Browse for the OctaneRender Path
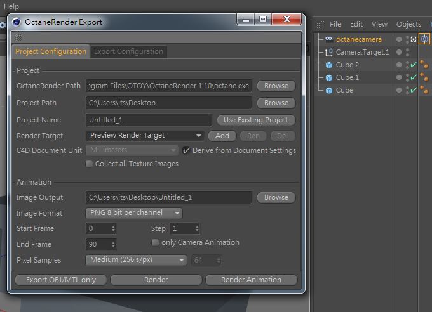 click(x=276, y=86)
